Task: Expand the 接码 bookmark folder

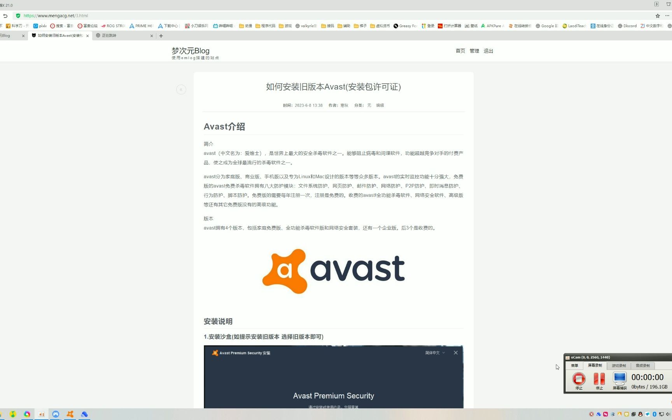Action: click(x=327, y=26)
